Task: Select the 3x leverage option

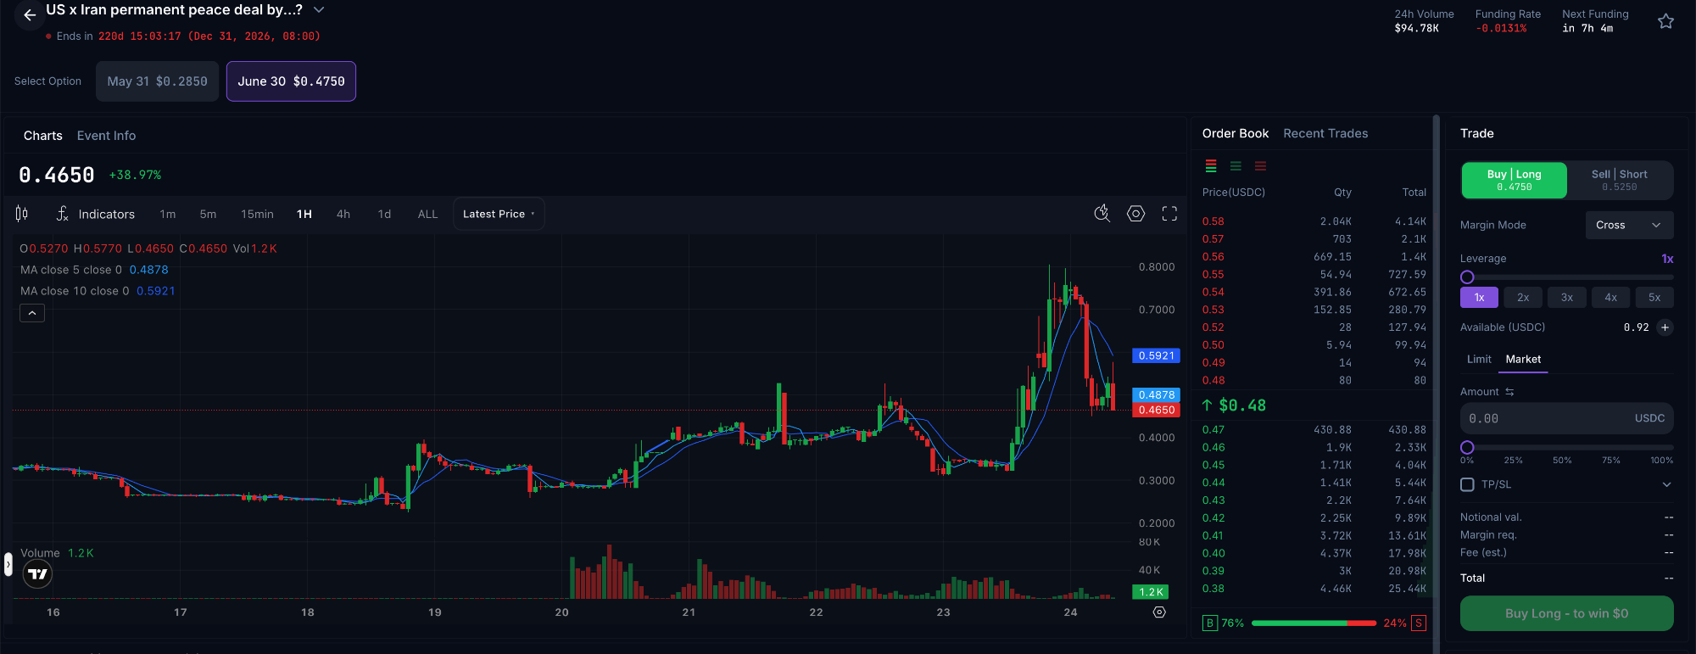Action: click(x=1566, y=297)
